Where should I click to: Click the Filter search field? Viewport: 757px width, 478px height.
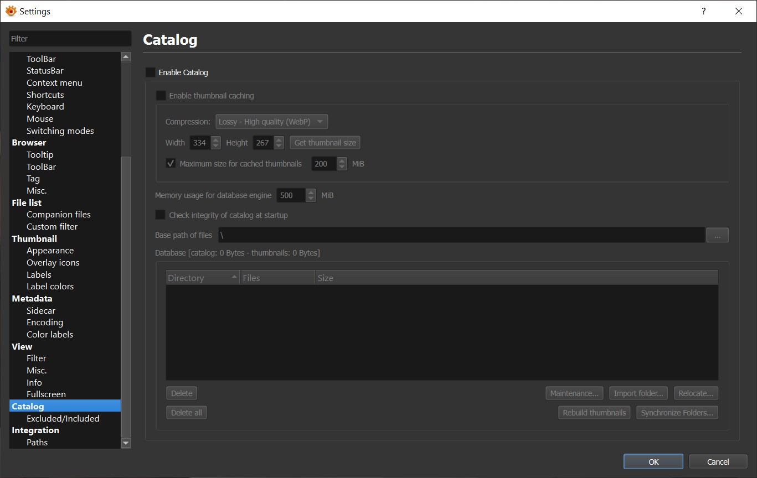[x=70, y=39]
